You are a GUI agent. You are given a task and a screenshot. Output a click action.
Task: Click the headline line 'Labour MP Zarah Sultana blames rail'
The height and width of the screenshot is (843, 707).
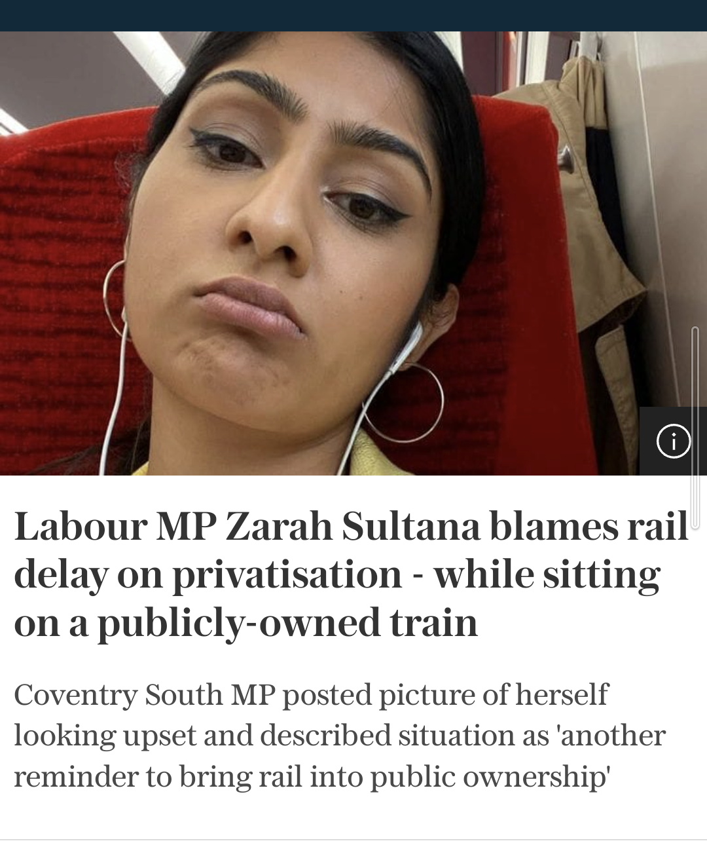pos(352,526)
